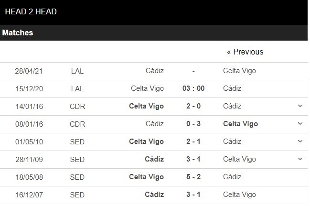Select the Matches section header

tap(18, 33)
